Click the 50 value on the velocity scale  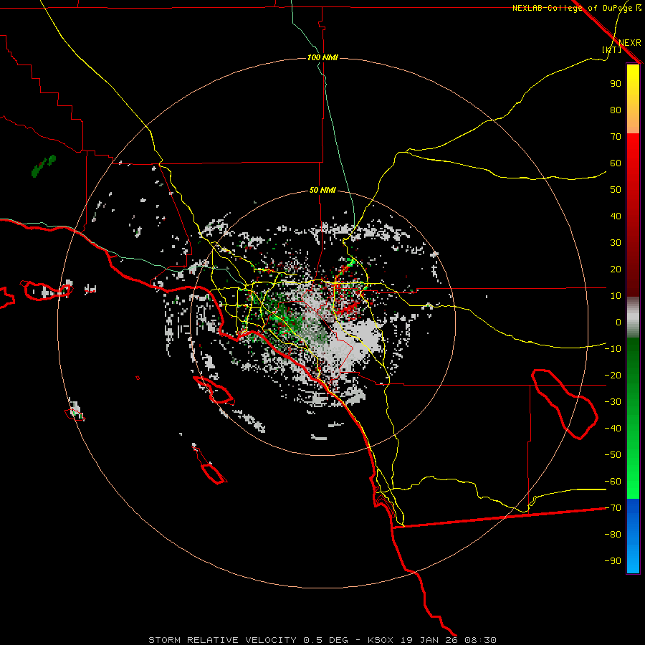point(616,190)
